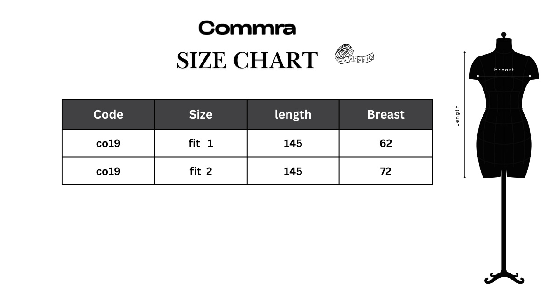Select the Size column header
Image resolution: width=560 pixels, height=294 pixels.
click(201, 114)
